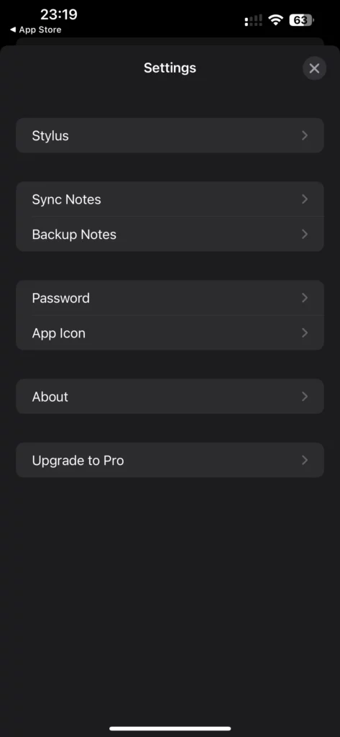The height and width of the screenshot is (737, 340).
Task: Tap the Wi-Fi status icon
Action: point(275,19)
